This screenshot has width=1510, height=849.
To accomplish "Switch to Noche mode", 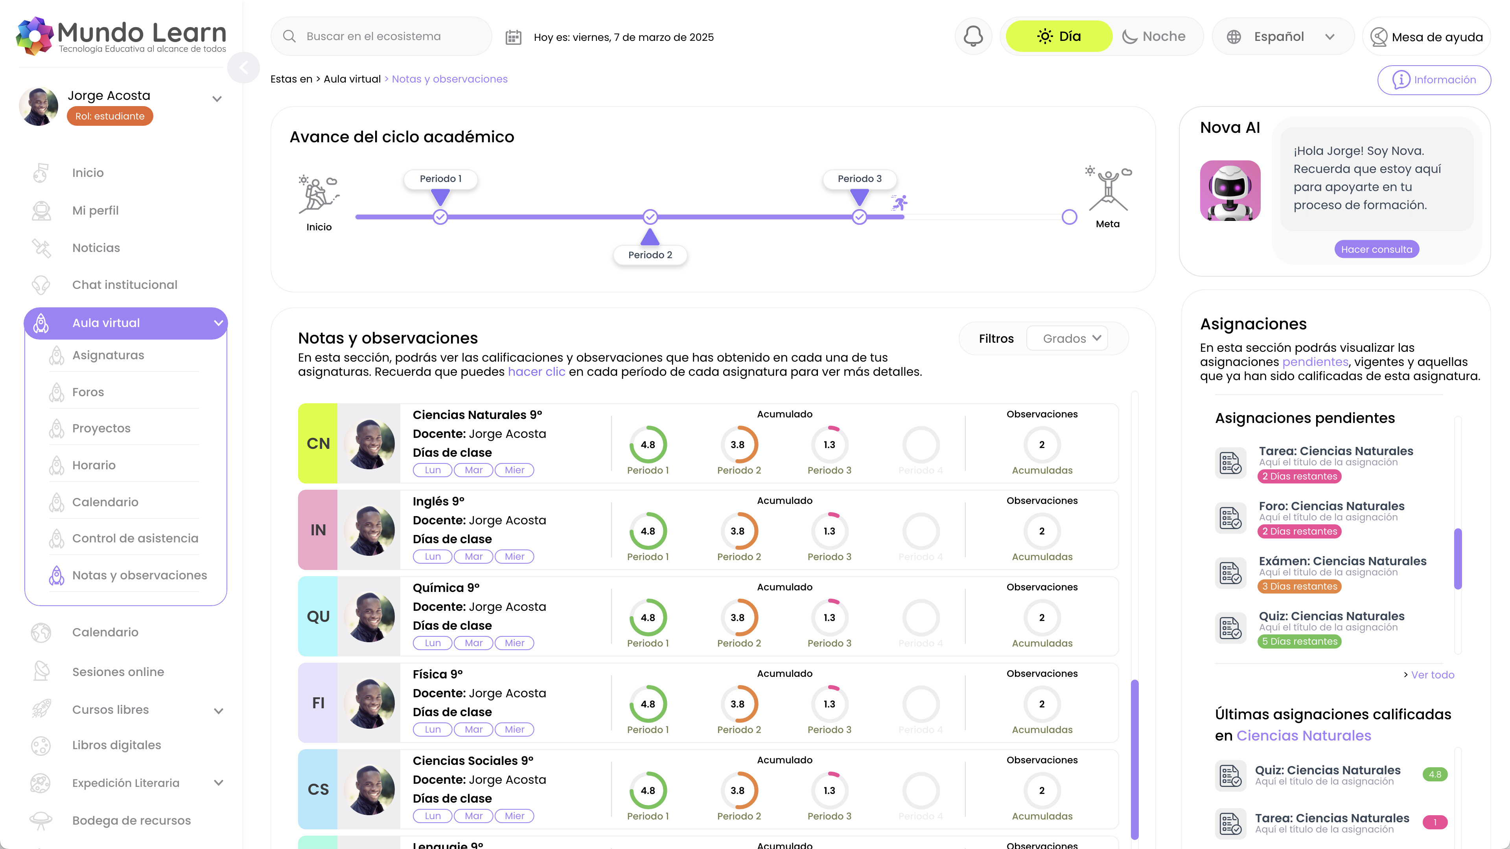I will [x=1154, y=36].
